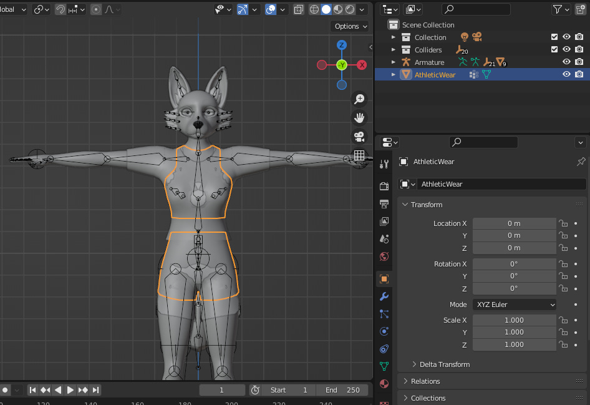Viewport: 590px width, 405px height.
Task: Toggle proportional editing
Action: click(96, 9)
